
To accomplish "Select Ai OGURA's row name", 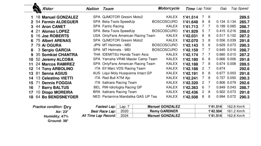I will [51, 45].
